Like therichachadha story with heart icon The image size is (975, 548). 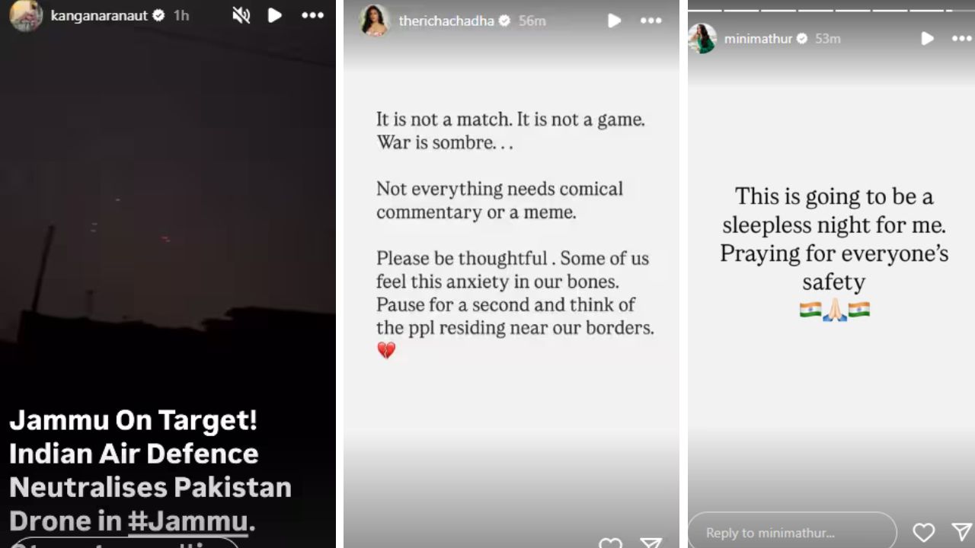[610, 543]
